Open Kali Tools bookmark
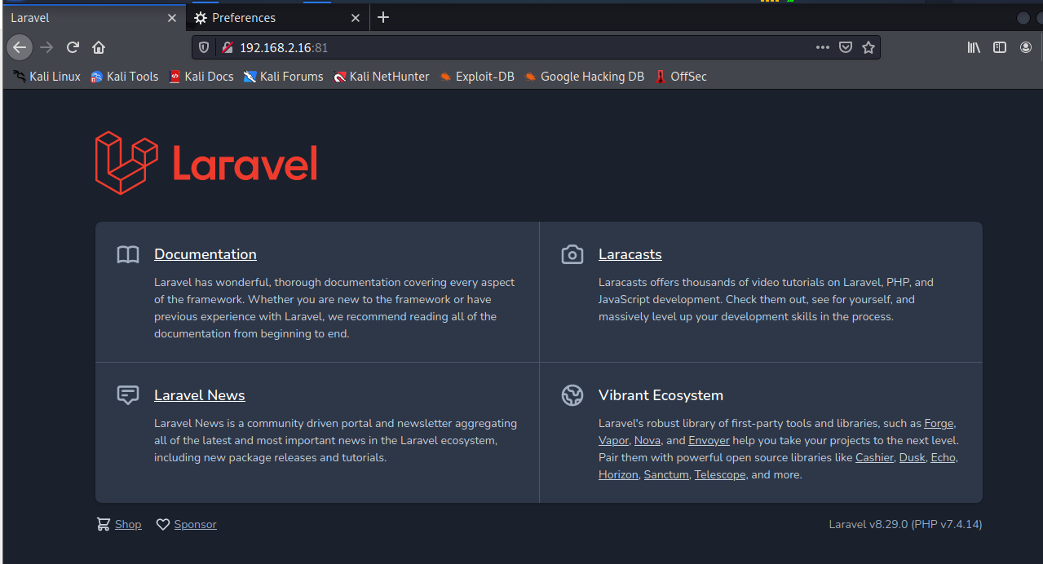The height and width of the screenshot is (564, 1043). point(124,77)
